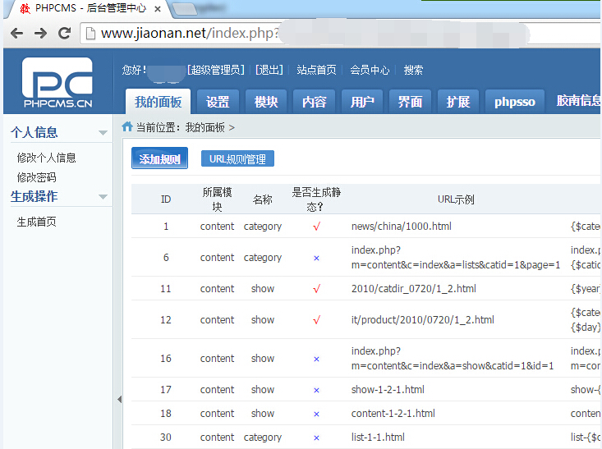Open the 站点首页 link
This screenshot has height=449, width=602.
(316, 70)
